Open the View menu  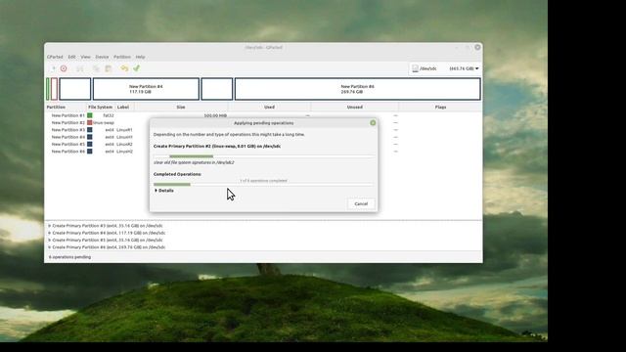tap(85, 57)
